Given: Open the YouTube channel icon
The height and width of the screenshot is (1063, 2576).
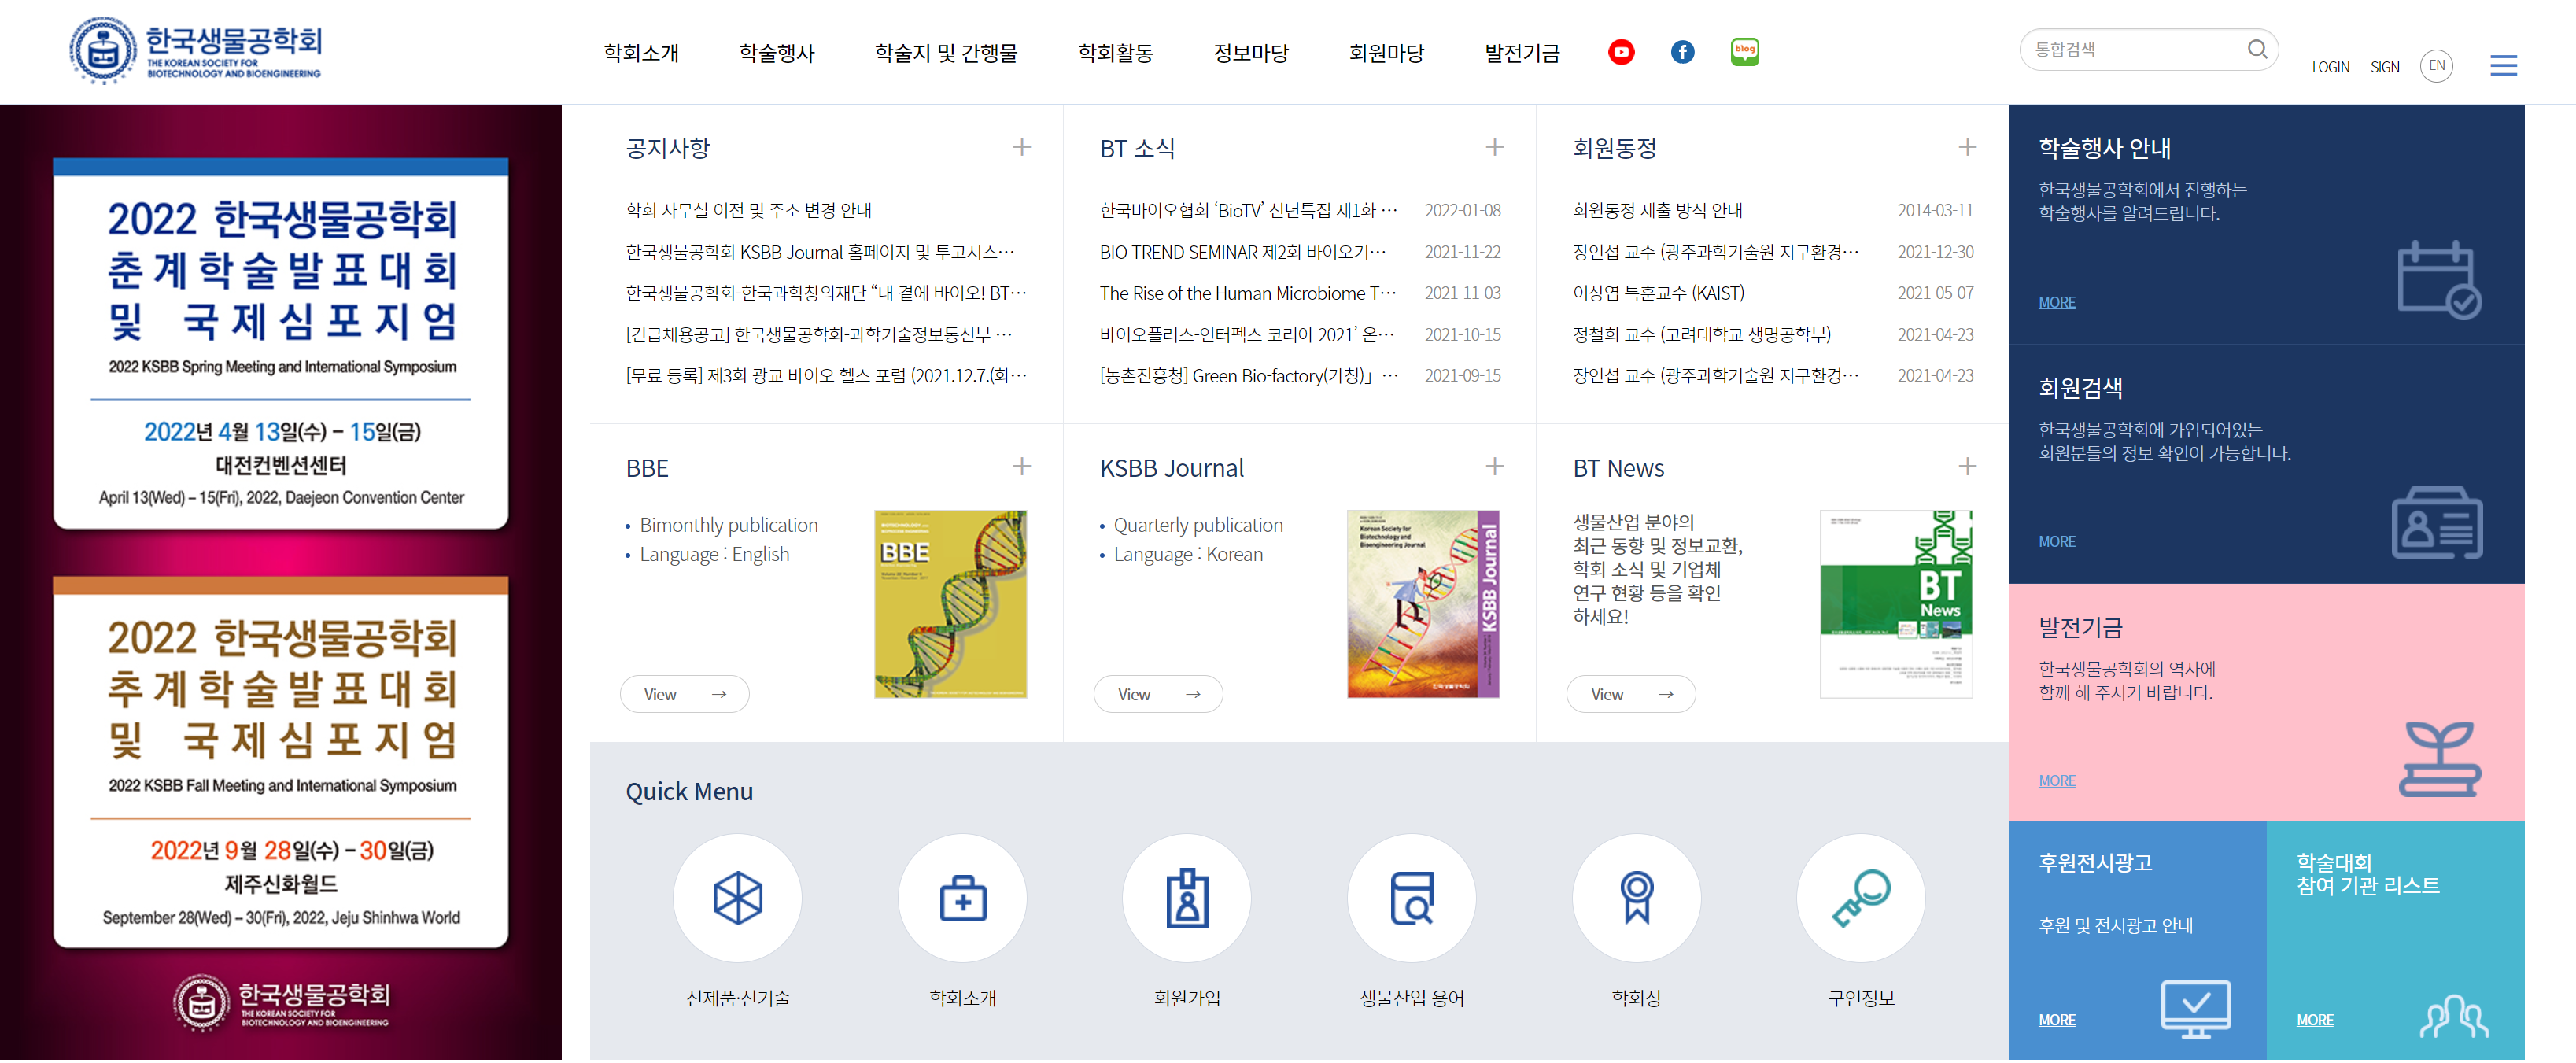Looking at the screenshot, I should [x=1621, y=52].
